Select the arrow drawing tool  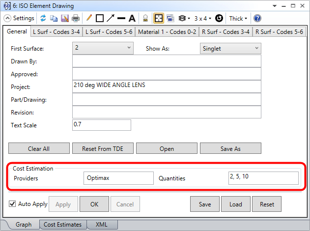click(x=111, y=18)
